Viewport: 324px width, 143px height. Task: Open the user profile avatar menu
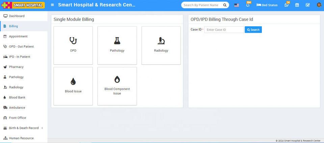tap(319, 5)
